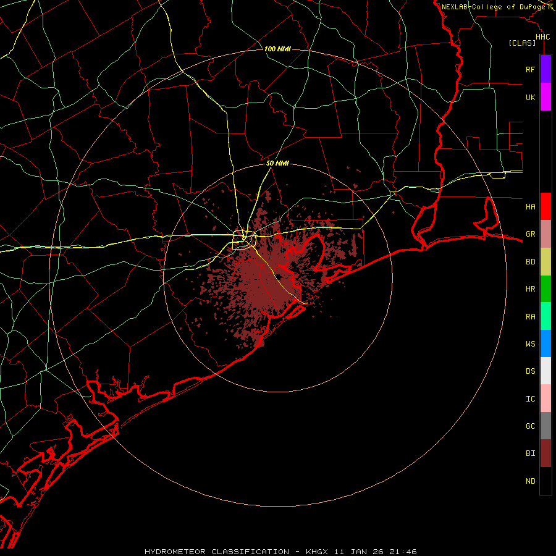
Task: Click the WS legend label
Action: point(530,343)
